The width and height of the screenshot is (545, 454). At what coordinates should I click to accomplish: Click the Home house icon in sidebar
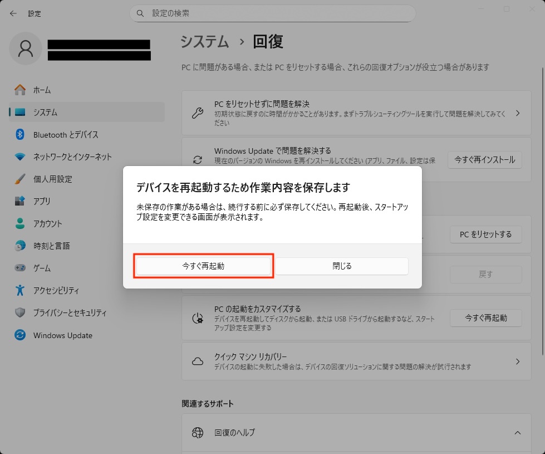click(20, 90)
